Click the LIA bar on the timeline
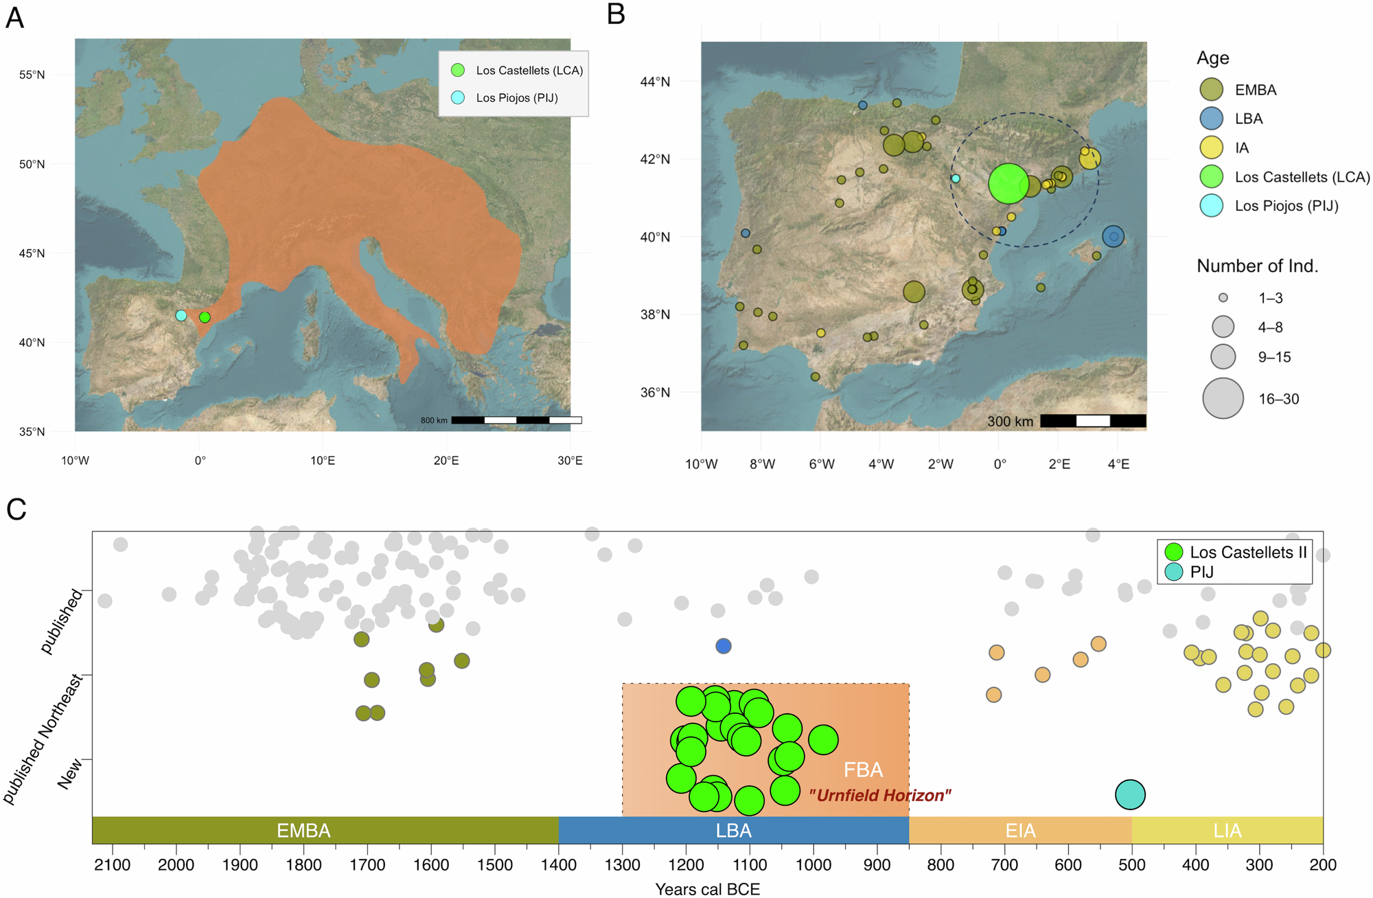 tap(1227, 830)
